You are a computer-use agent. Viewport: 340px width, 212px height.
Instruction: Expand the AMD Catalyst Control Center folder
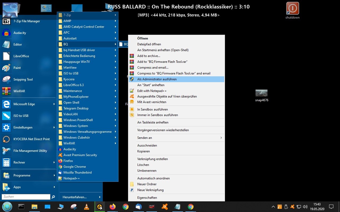pyautogui.click(x=88, y=27)
